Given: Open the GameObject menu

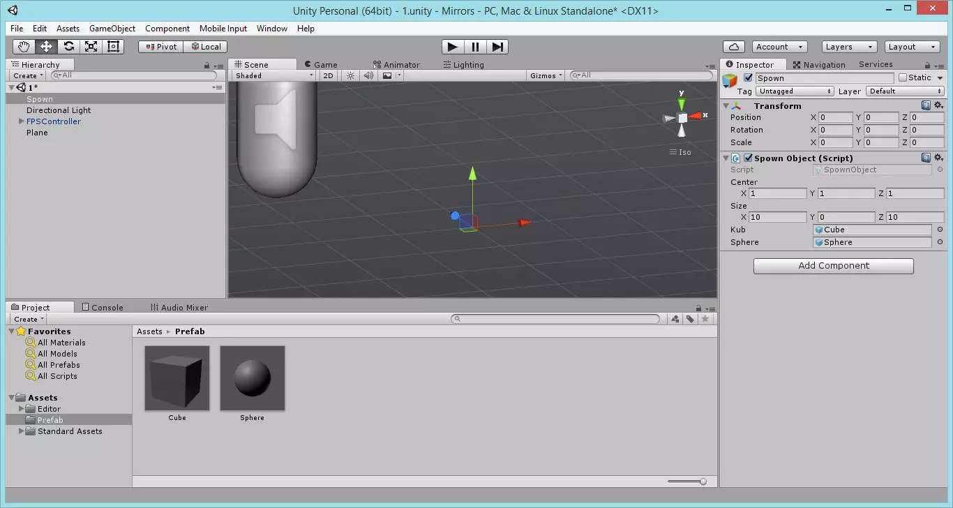Looking at the screenshot, I should pos(112,29).
